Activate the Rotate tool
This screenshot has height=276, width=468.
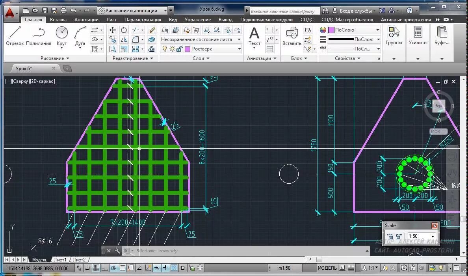click(124, 30)
